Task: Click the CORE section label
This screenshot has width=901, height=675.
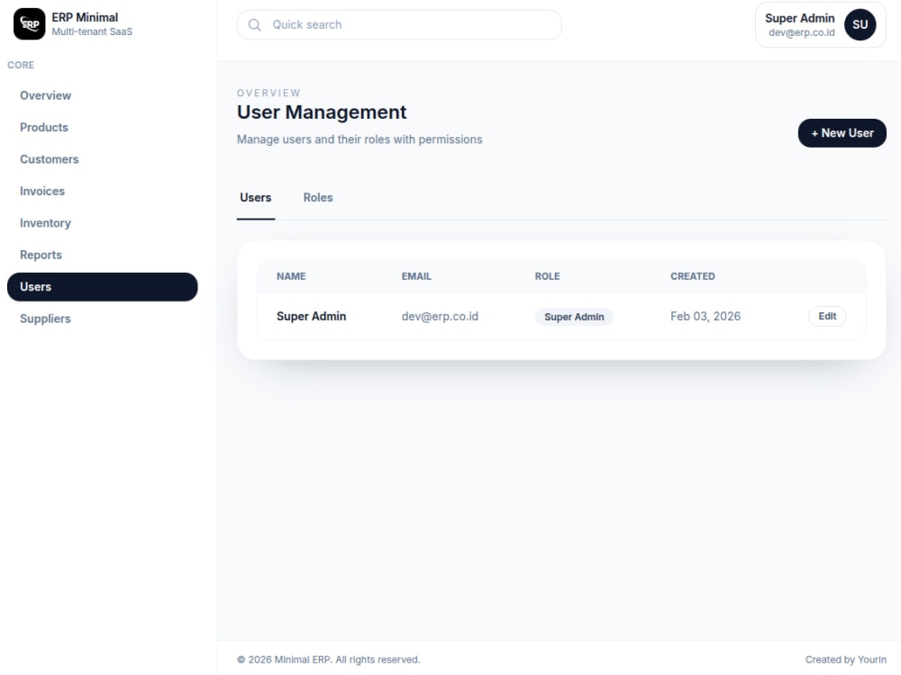Action: [x=21, y=66]
